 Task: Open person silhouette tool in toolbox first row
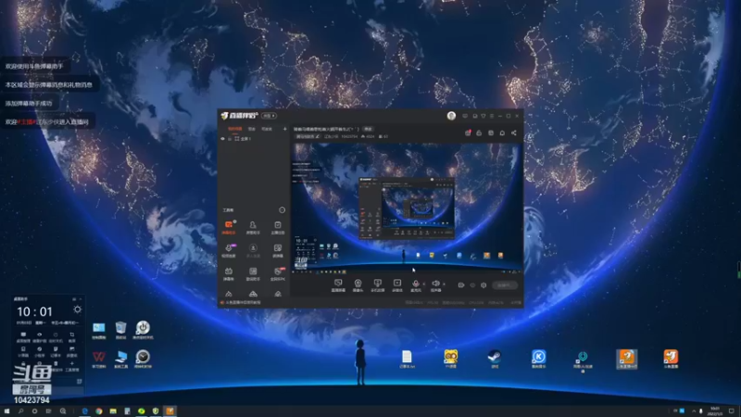253,227
